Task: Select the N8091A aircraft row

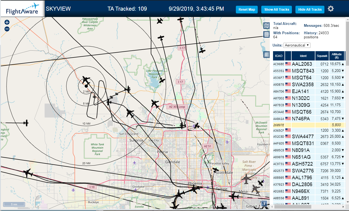Action: point(309,150)
